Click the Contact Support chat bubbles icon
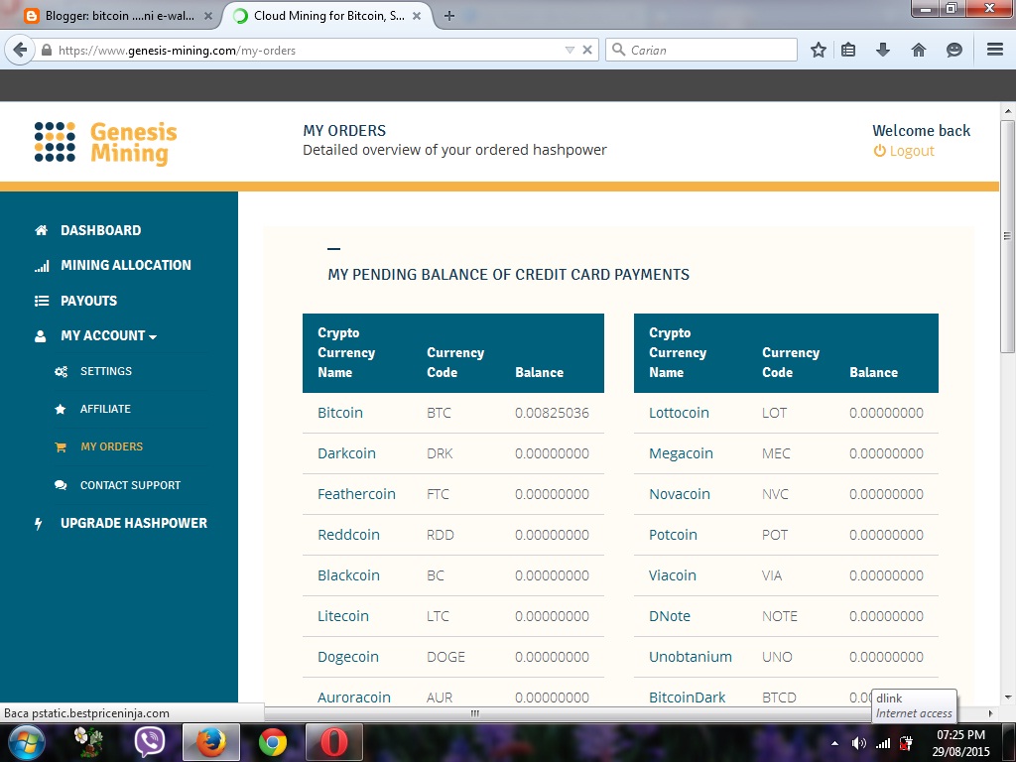Screen dimensions: 1016x762 click(61, 485)
